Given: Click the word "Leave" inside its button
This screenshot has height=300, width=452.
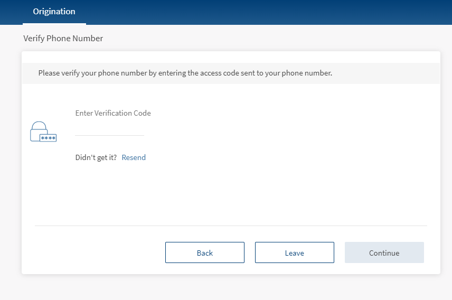Looking at the screenshot, I should (294, 253).
